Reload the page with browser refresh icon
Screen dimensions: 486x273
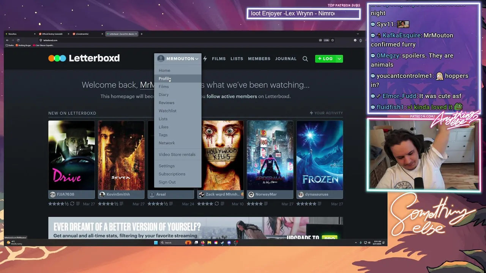(18, 40)
